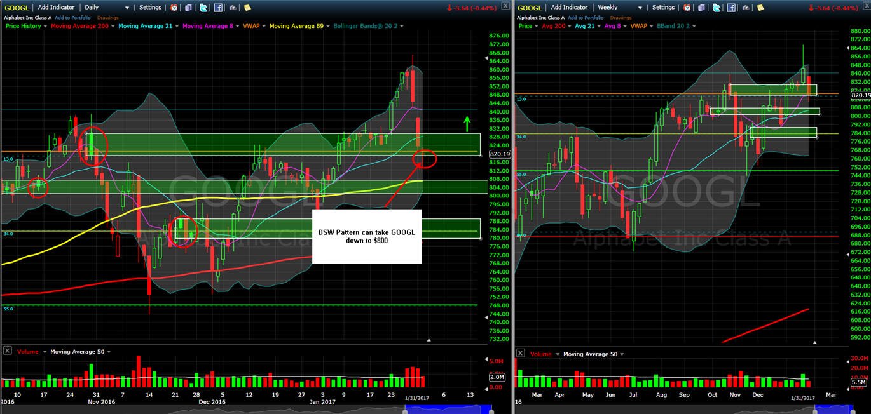Remove the Weekly Volume pane with its X box
Image resolution: width=871 pixels, height=414 pixels.
pos(520,354)
